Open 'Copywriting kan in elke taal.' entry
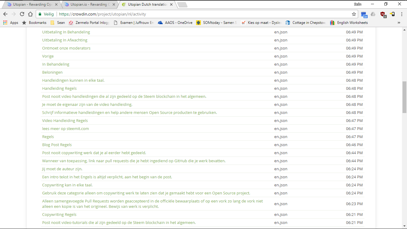The height and width of the screenshot is (229, 407). click(x=67, y=185)
